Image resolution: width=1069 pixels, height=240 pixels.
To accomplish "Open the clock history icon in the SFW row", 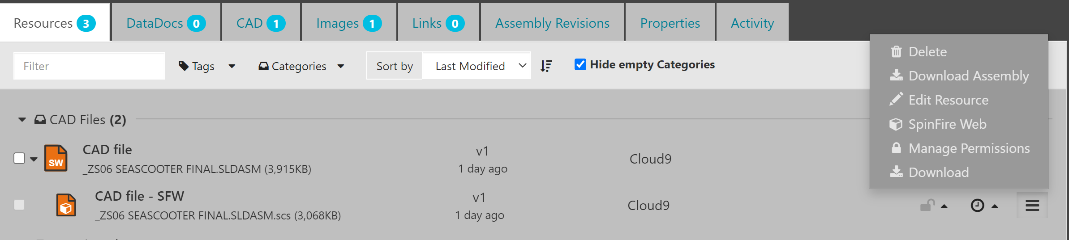I will click(977, 206).
